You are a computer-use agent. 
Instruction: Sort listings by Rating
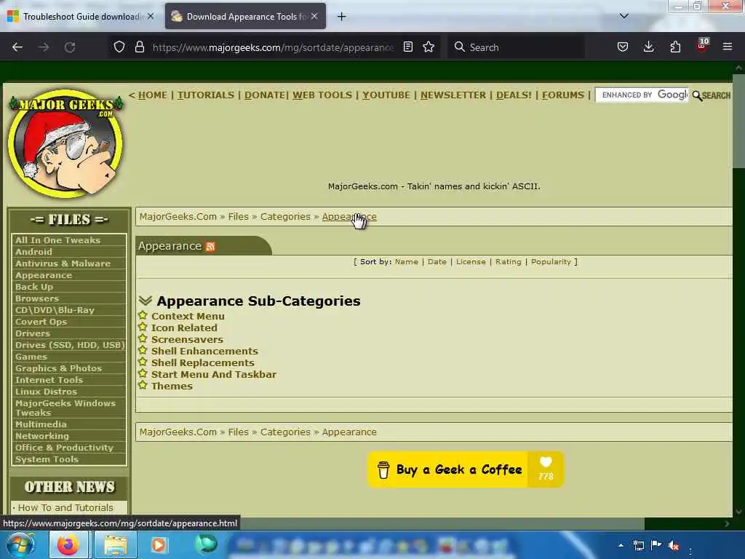point(508,262)
